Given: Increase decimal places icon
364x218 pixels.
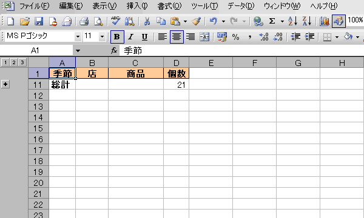Looking at the screenshot, I should (264, 37).
